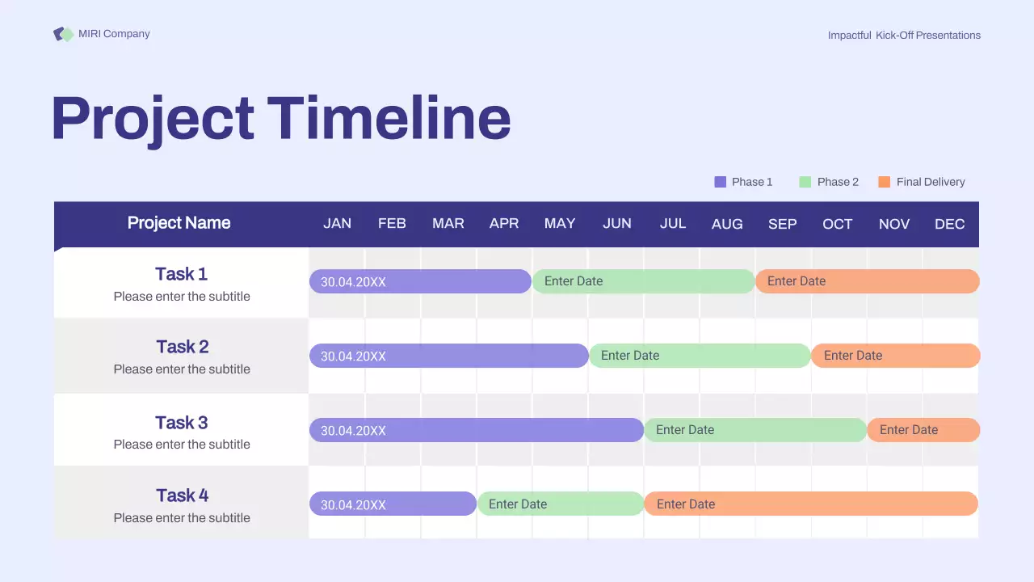Click the Task 4 orange Final Delivery bar
The image size is (1034, 582).
point(810,504)
